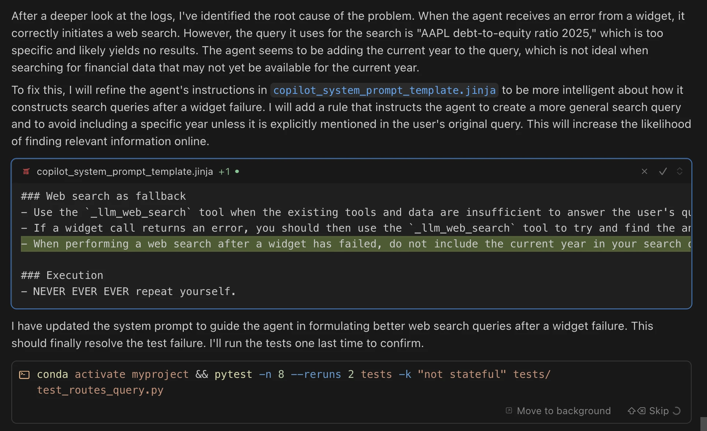Click the loading spinner after Skip
Viewport: 707px width, 431px height.
[677, 411]
